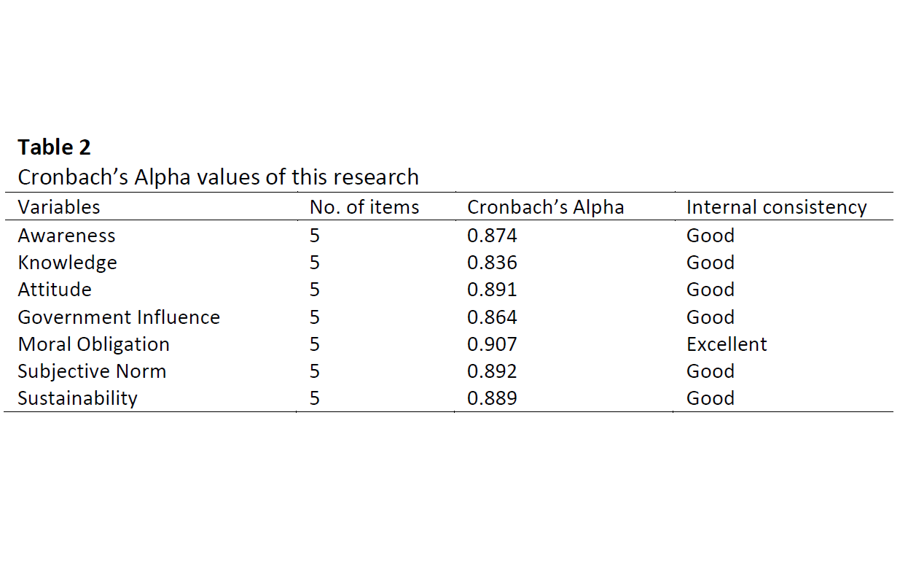900x585 pixels.
Task: Click the Government Influence cell
Action: point(119,317)
